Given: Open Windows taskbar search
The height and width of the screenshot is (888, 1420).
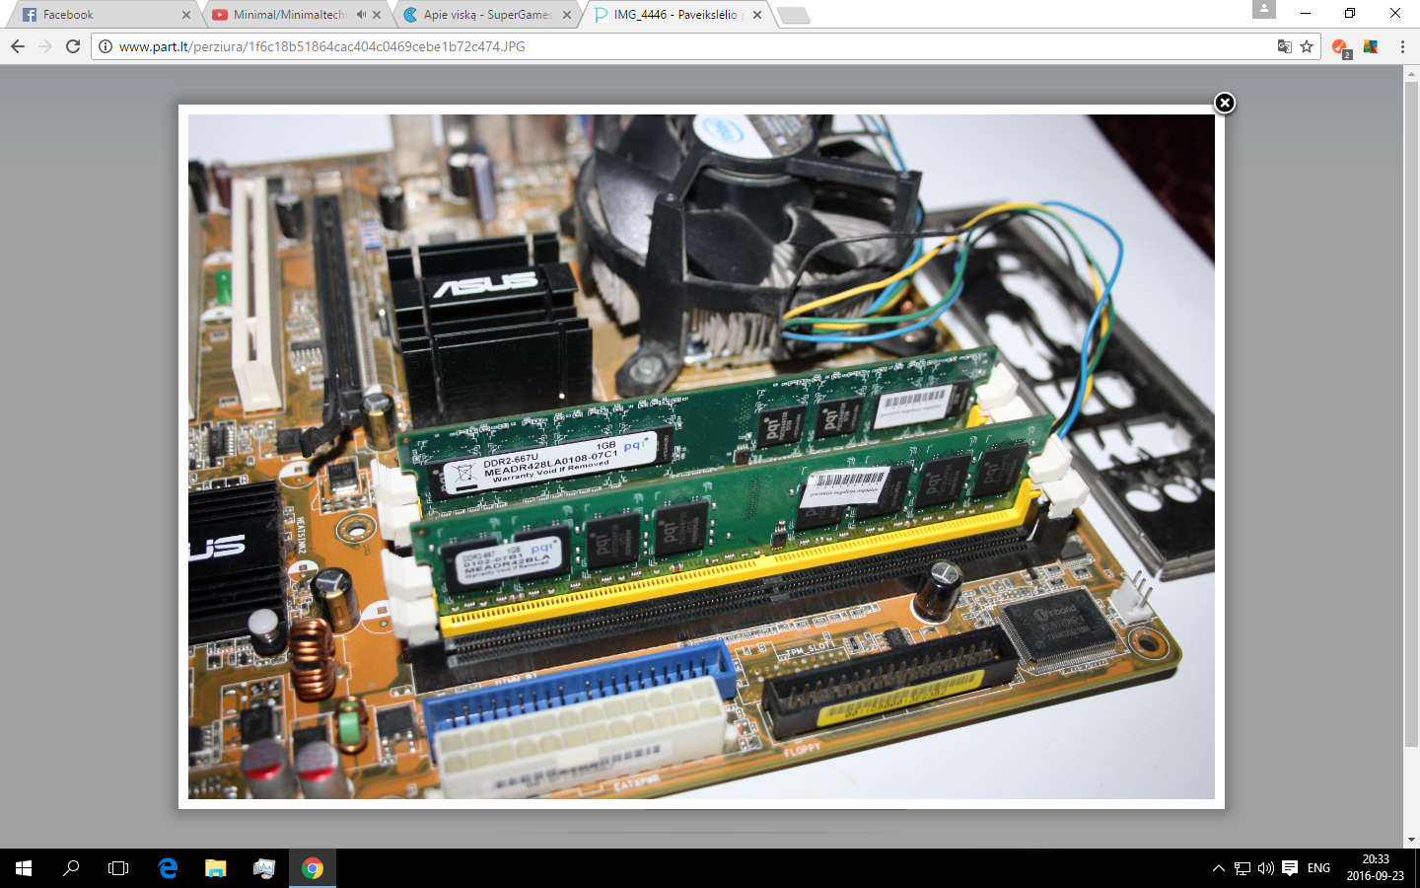Looking at the screenshot, I should point(71,868).
